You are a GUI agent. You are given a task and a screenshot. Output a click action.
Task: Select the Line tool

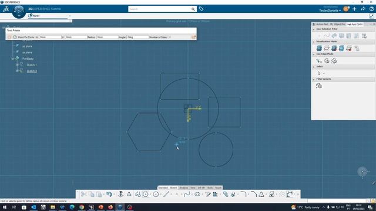tap(166, 194)
